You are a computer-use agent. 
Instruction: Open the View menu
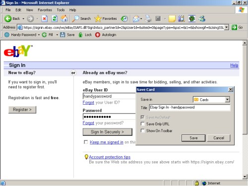pos(29,10)
